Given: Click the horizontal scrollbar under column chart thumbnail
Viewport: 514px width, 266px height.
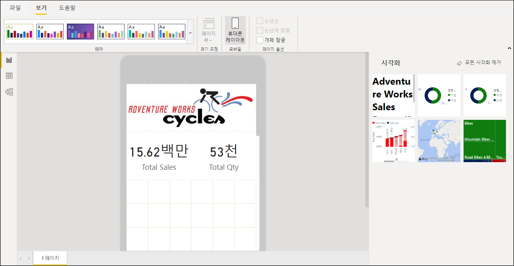Looking at the screenshot, I should pos(389,161).
